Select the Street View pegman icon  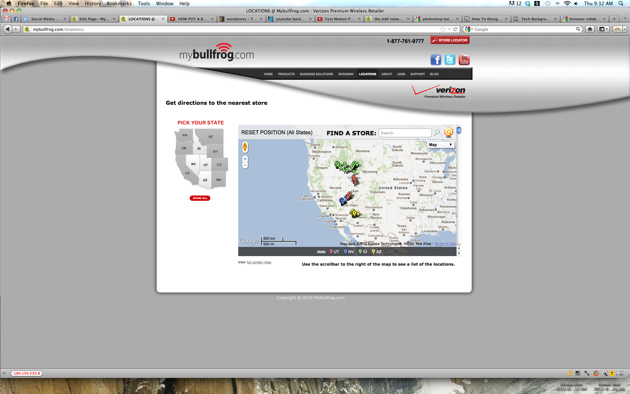point(245,147)
